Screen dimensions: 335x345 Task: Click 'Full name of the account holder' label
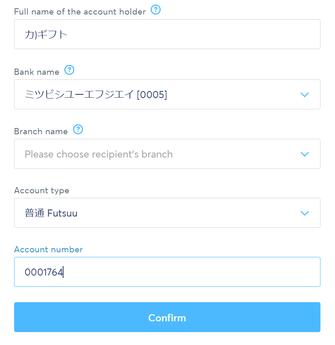(80, 12)
